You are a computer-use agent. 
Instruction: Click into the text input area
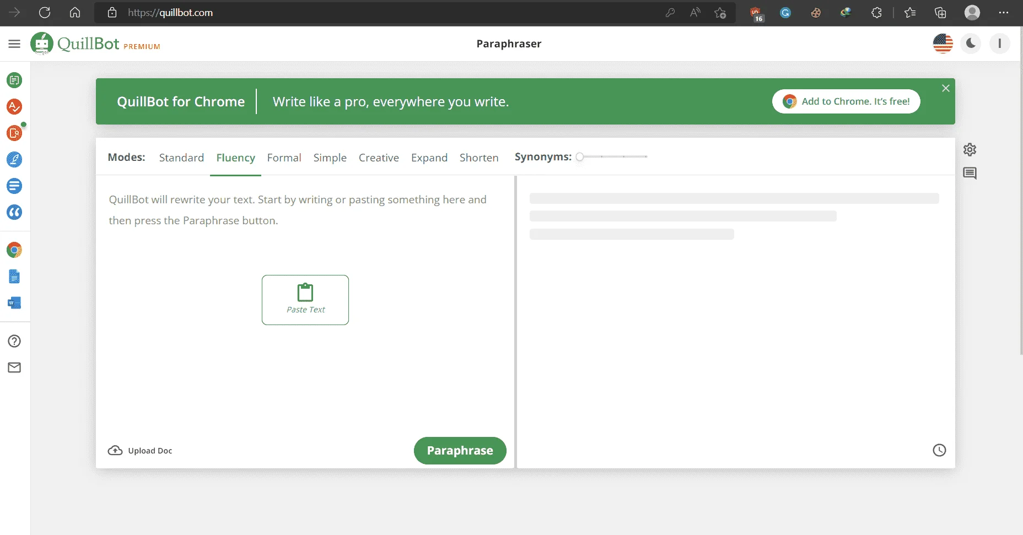pyautogui.click(x=305, y=306)
